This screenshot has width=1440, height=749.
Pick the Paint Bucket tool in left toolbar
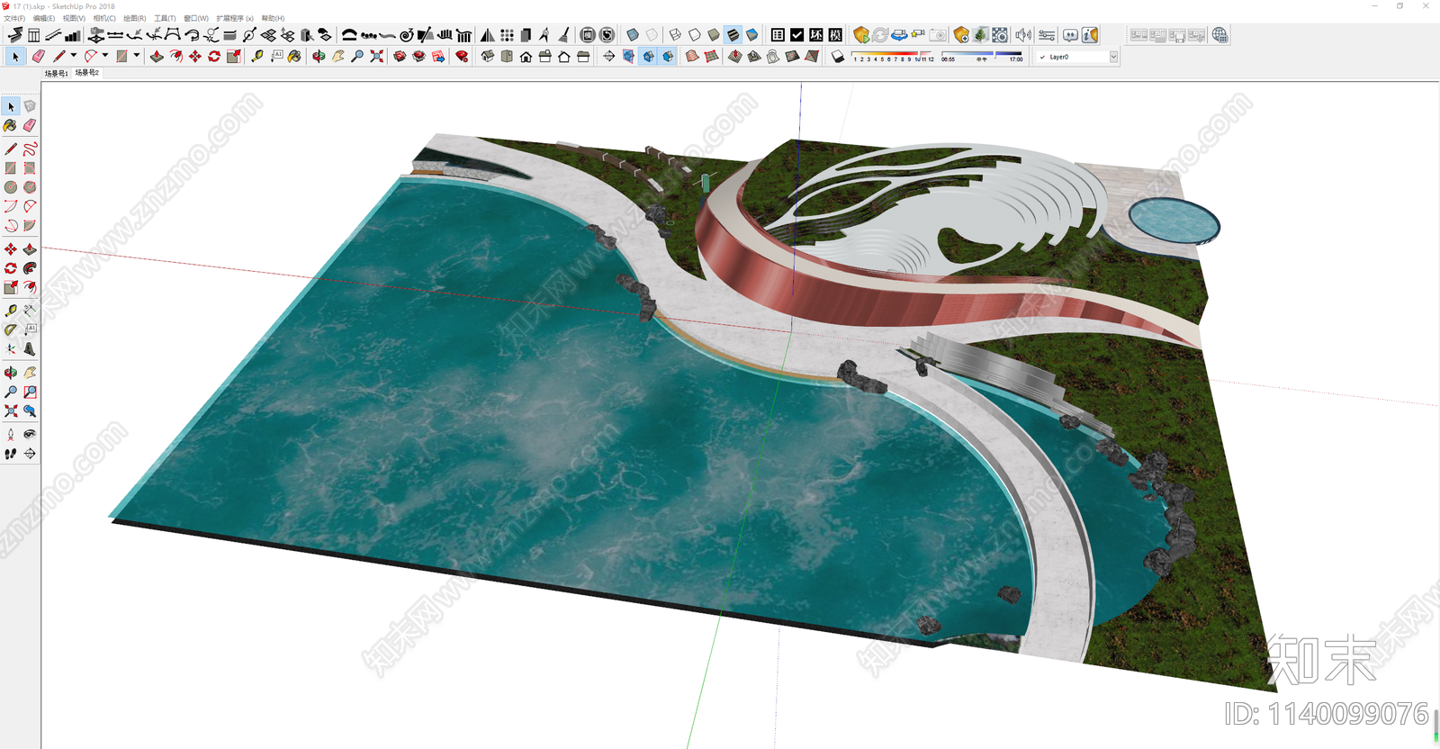(x=11, y=126)
